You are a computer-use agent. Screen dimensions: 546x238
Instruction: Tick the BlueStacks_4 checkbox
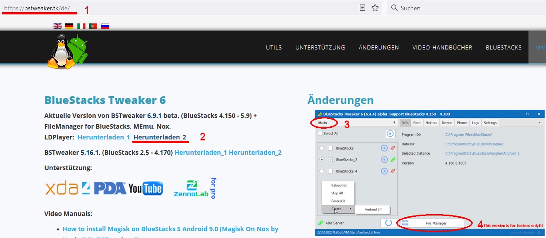[331, 171]
